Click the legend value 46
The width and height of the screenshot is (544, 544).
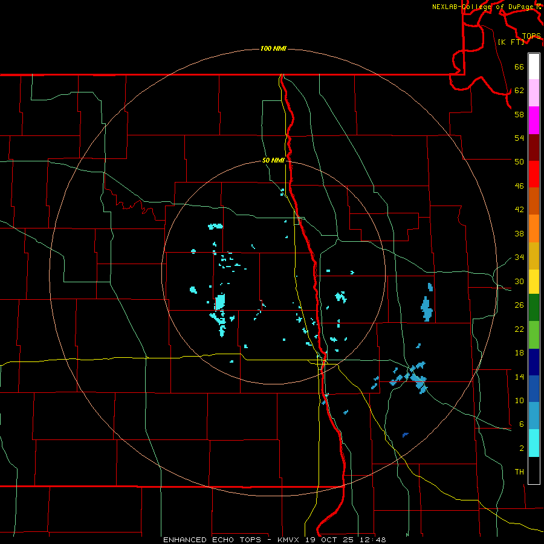pyautogui.click(x=519, y=186)
